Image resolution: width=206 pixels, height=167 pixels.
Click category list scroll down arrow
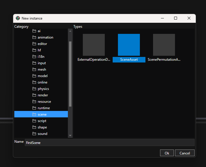[x=70, y=135]
